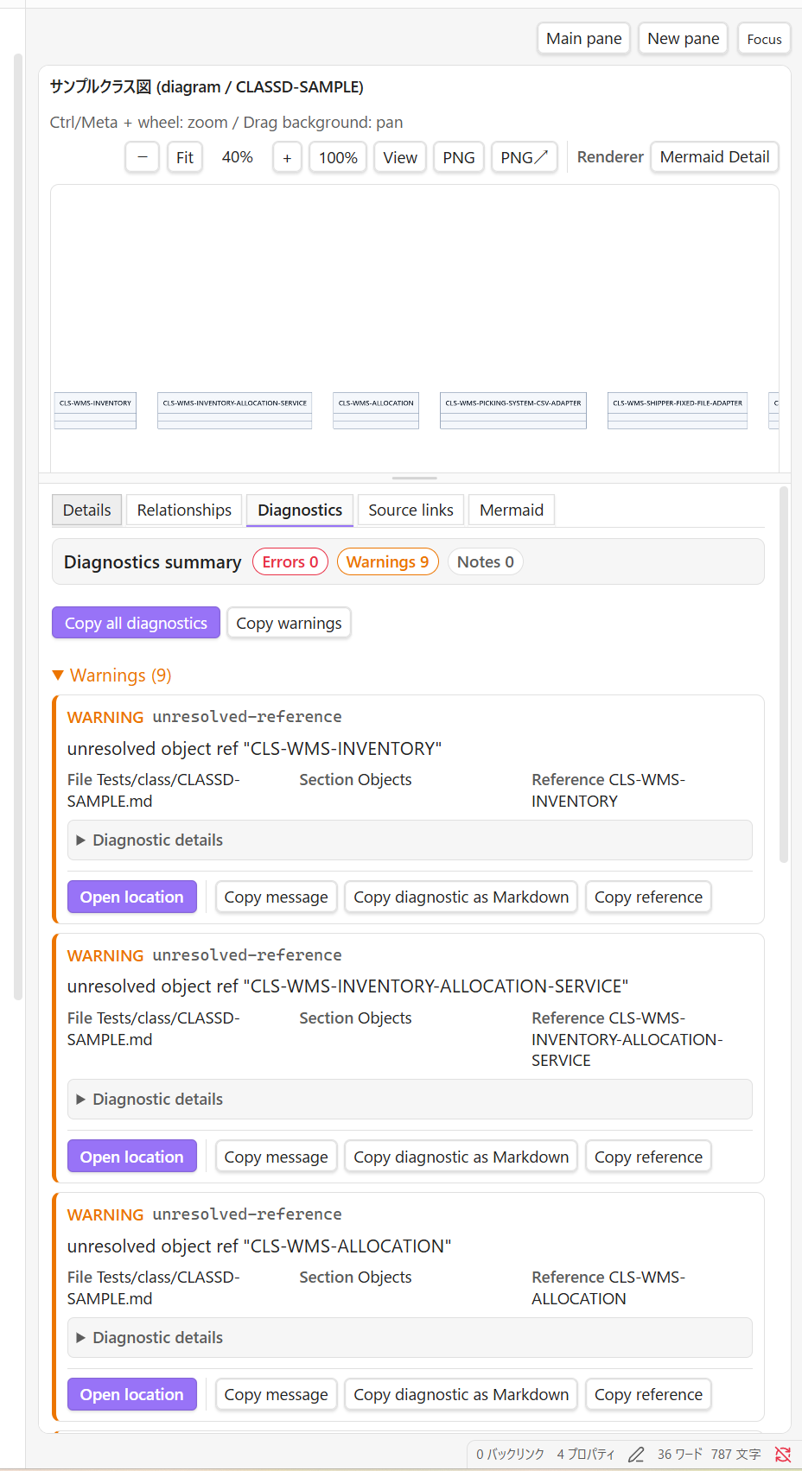Click Copy all diagnostics button
Screen dimensions: 802x1471
[x=136, y=623]
